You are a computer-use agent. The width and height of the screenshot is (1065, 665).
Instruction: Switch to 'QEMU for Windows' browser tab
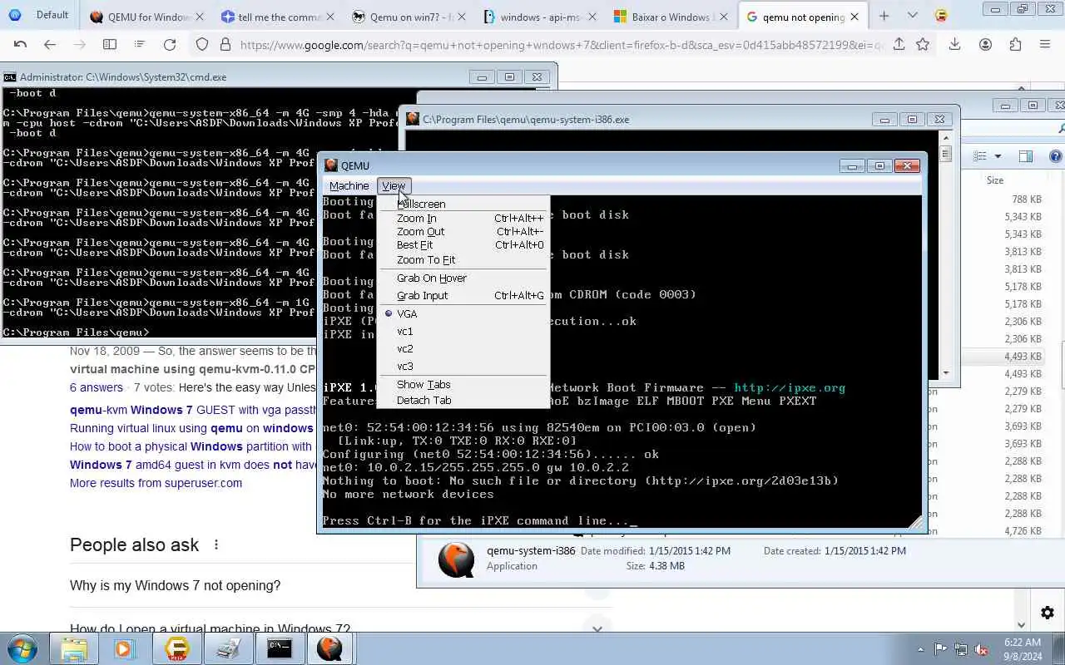(x=148, y=16)
